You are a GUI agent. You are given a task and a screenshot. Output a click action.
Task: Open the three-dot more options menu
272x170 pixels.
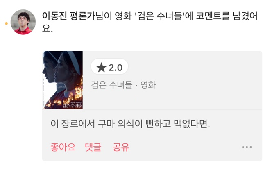247,147
